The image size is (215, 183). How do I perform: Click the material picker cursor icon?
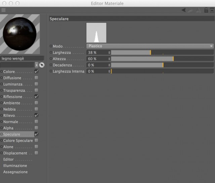42,65
